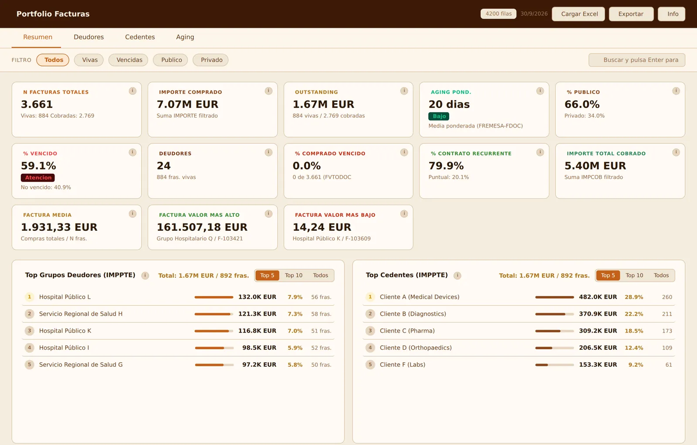Viewport: 697px width, 445px height.
Task: Click the 132.0K EUR amount
Action: pos(257,297)
